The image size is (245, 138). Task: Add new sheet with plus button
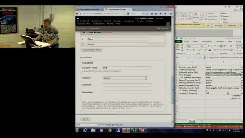[x=202, y=121]
